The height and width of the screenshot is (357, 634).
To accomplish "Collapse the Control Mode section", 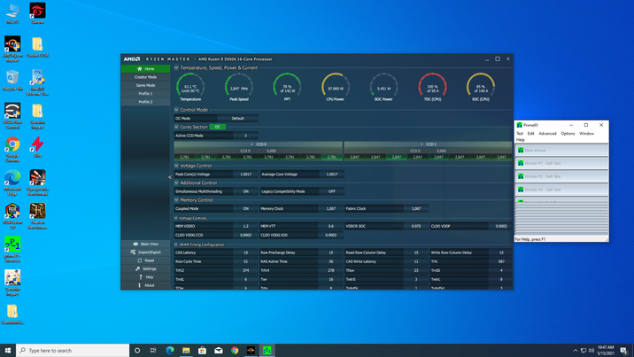I will click(176, 110).
